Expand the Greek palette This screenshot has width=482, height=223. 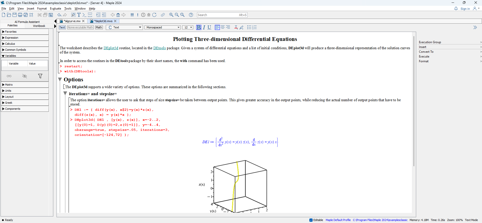25,103
